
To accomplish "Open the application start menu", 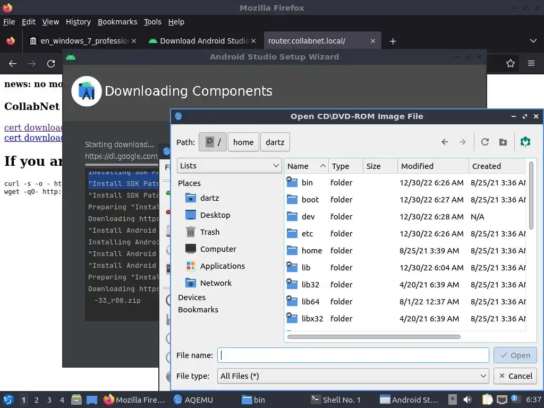I will point(8,399).
